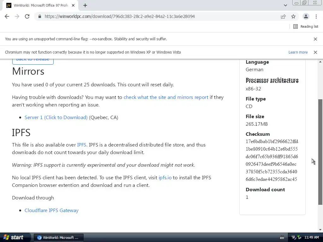Restore down the Chromium window
Image resolution: width=323 pixels, height=242 pixels.
pyautogui.click(x=304, y=3)
